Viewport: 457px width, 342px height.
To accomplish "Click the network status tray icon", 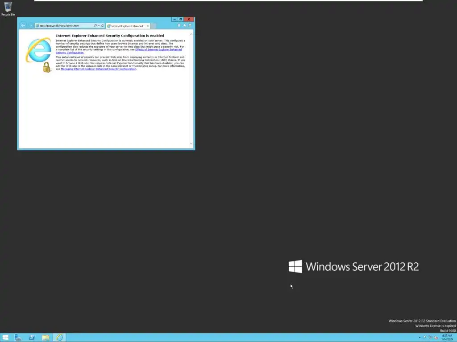I will [x=431, y=338].
